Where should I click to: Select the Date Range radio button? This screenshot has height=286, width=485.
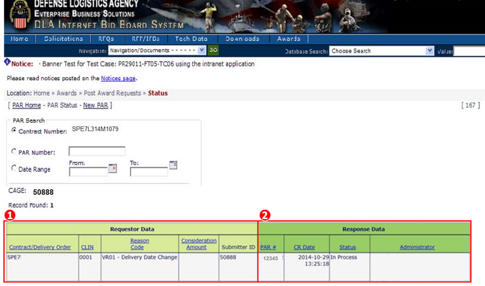click(14, 168)
